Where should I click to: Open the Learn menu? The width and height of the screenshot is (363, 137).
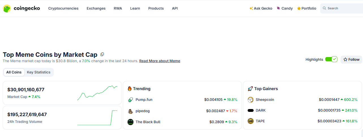(135, 8)
